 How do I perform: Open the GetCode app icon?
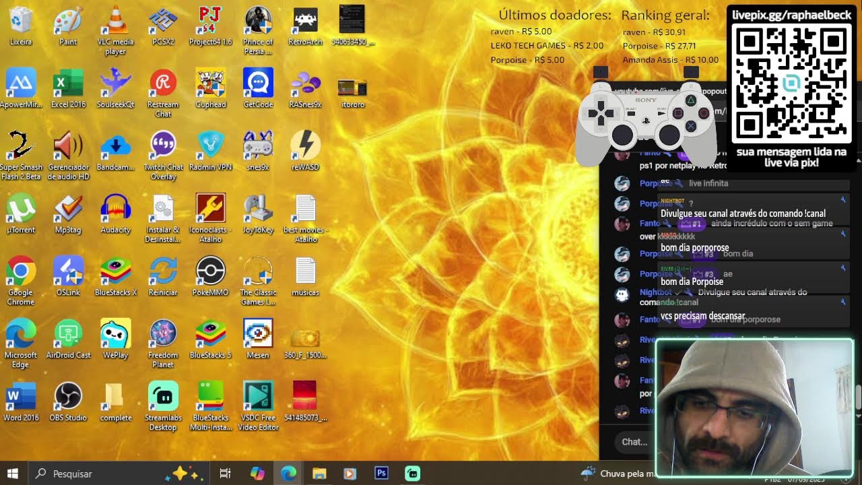258,89
